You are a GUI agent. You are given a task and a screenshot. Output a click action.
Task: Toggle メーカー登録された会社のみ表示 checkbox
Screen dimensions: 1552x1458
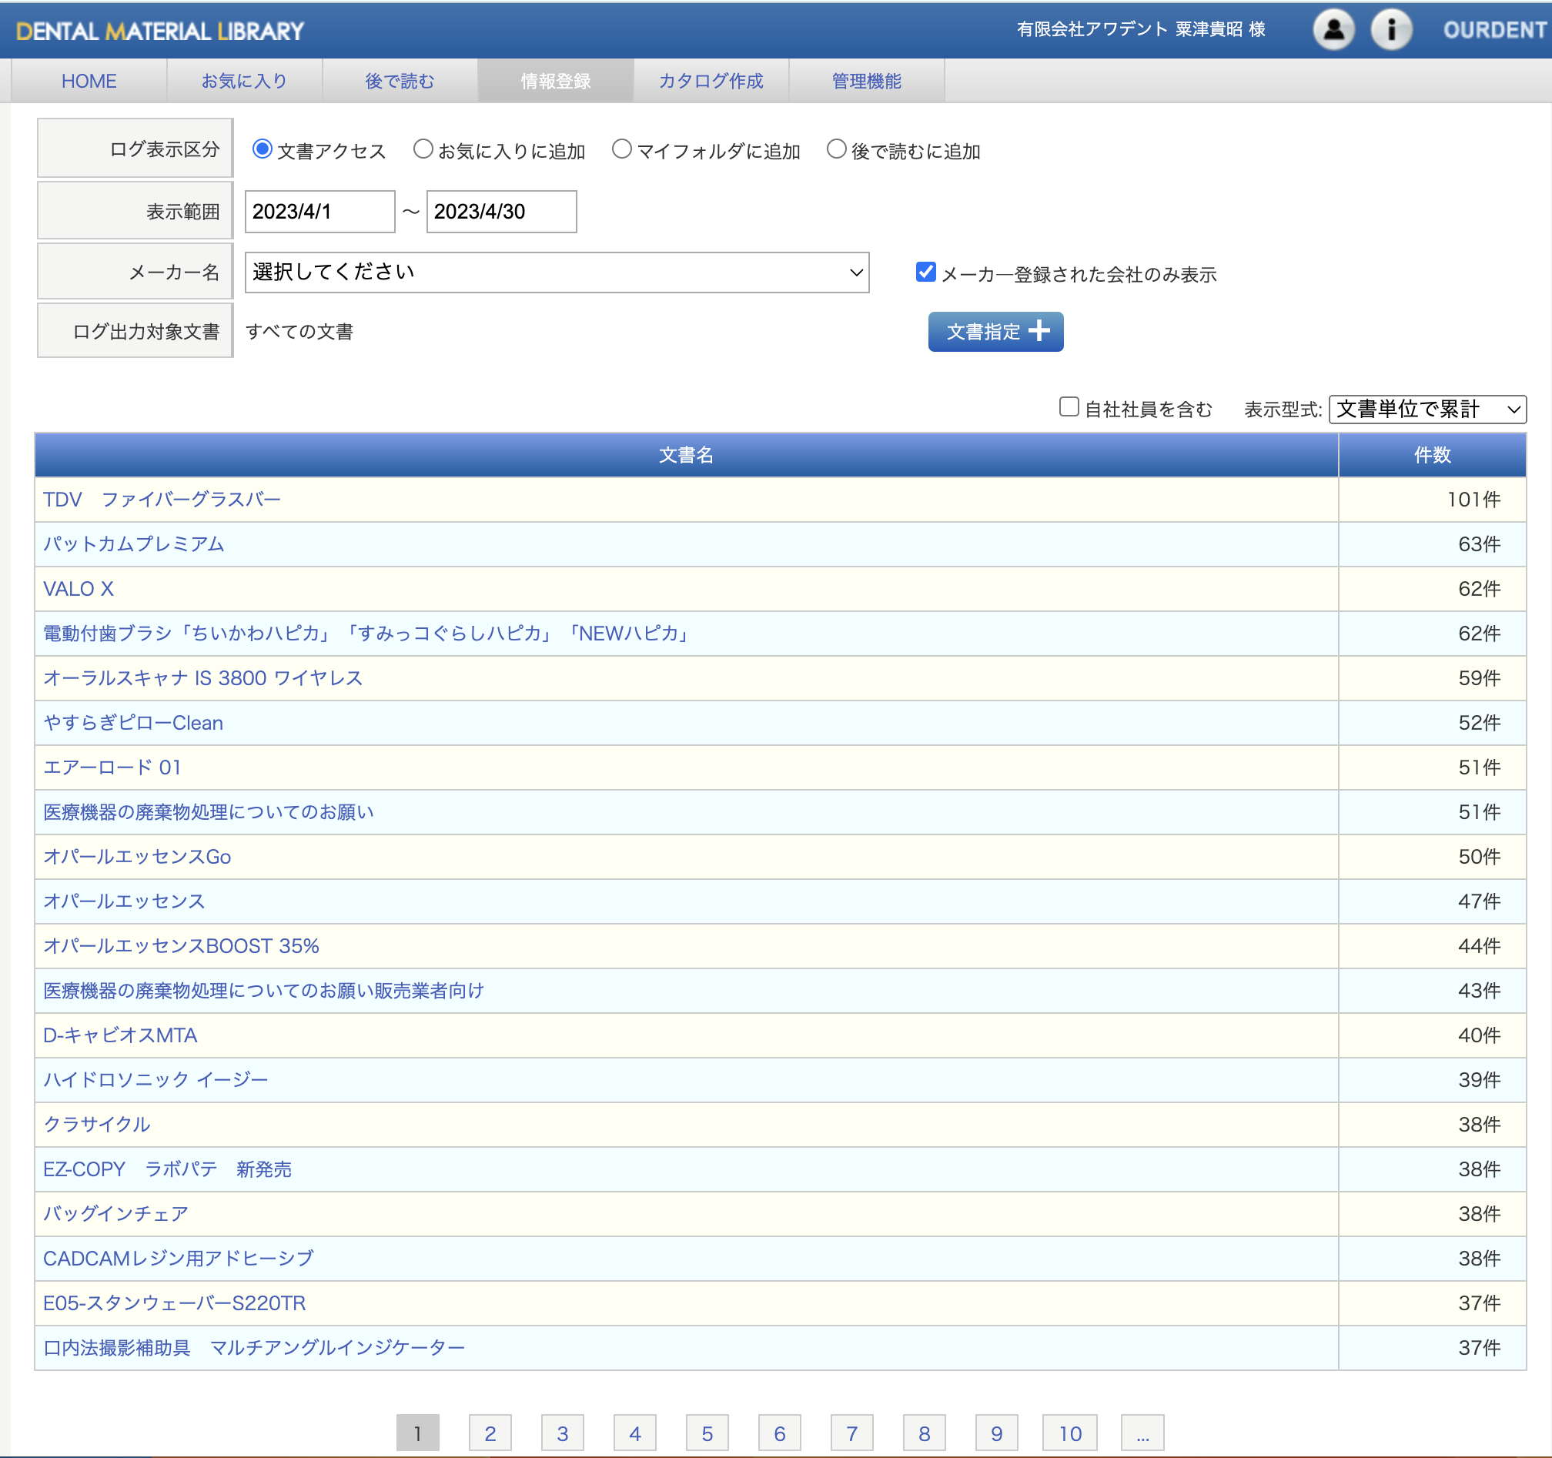(x=926, y=273)
